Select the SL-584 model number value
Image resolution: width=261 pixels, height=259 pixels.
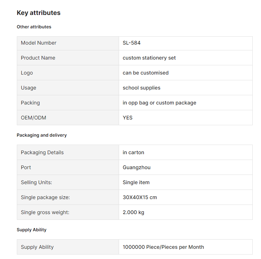tap(131, 43)
